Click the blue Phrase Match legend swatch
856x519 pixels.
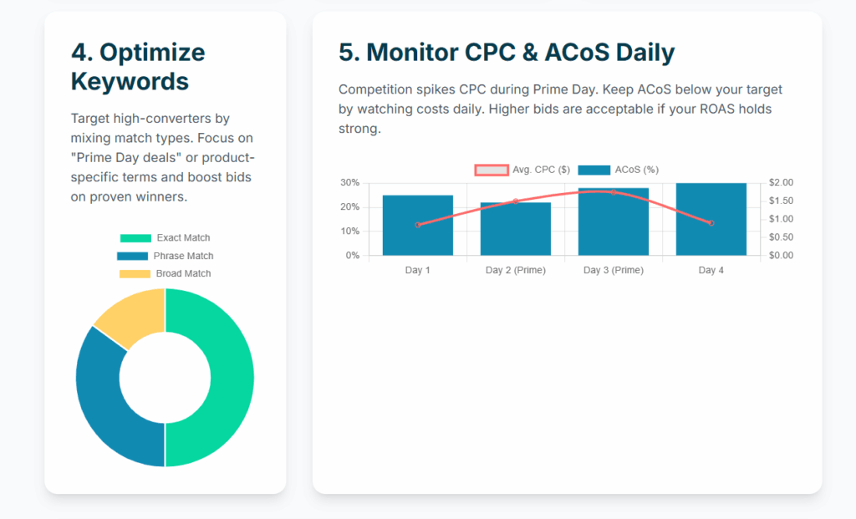pyautogui.click(x=132, y=256)
